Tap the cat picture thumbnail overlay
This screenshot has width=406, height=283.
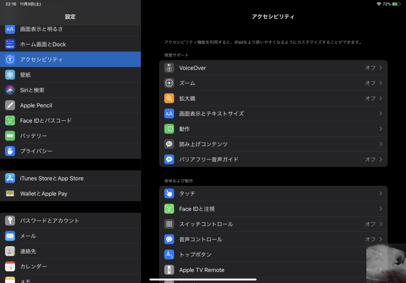[386, 263]
